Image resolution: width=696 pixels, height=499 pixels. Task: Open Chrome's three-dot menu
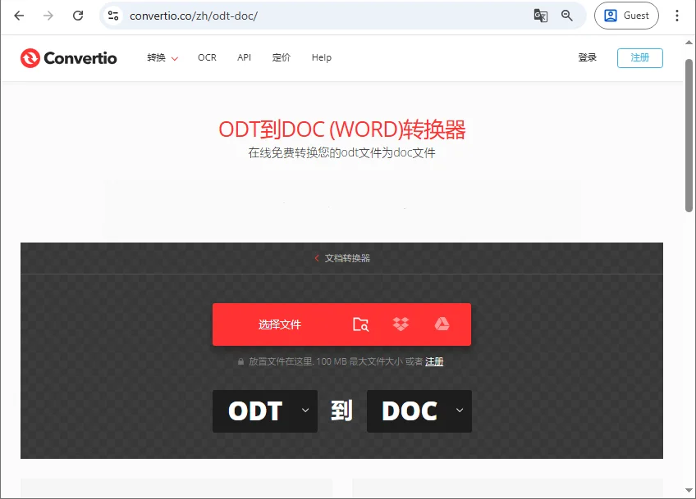point(676,16)
